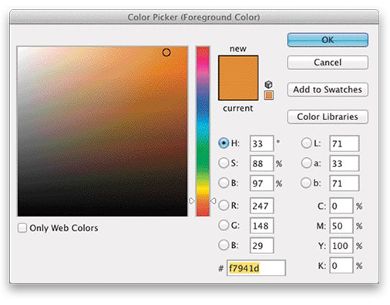
Task: Open Color Libraries
Action: tap(328, 117)
